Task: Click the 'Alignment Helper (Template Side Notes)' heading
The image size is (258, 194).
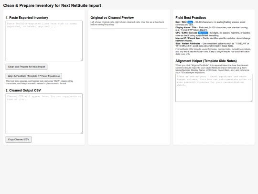Action: click(206, 61)
